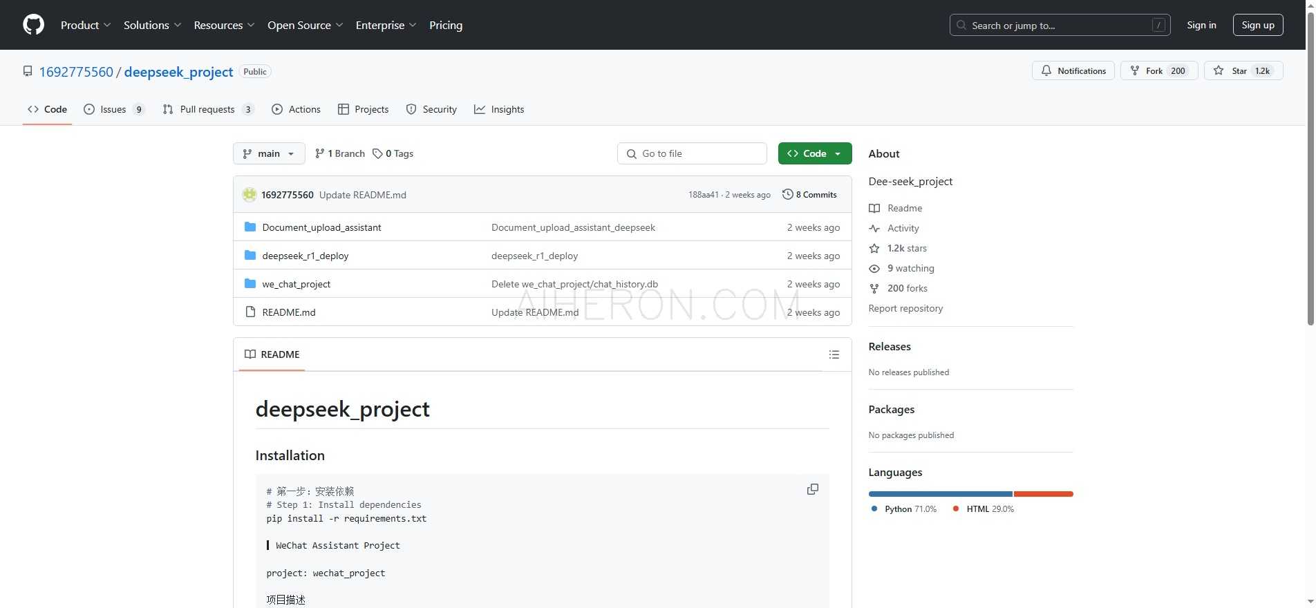Image resolution: width=1316 pixels, height=608 pixels.
Task: Open the Report repository link
Action: point(905,308)
